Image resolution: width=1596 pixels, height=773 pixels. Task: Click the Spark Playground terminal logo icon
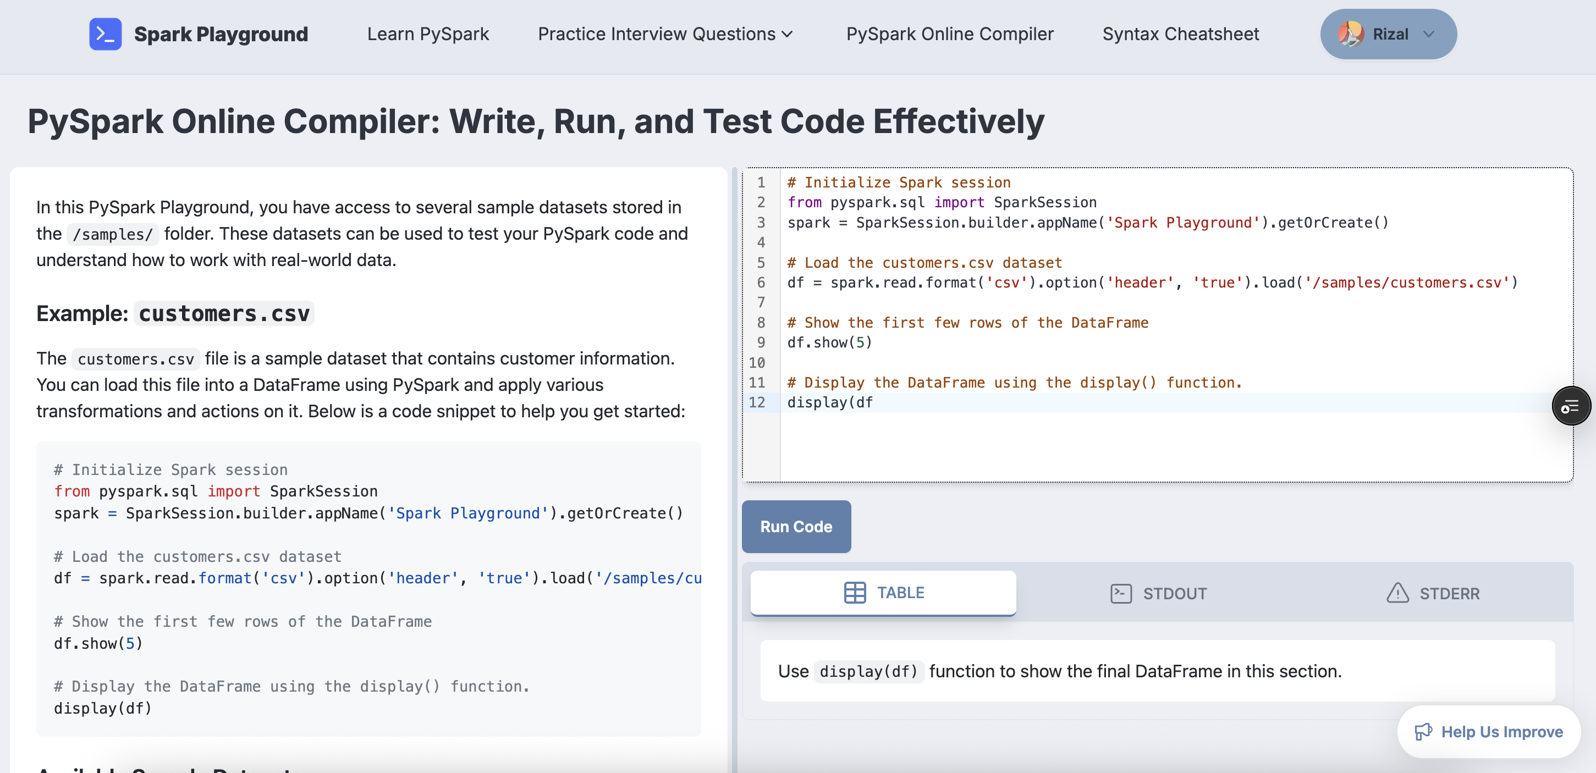click(106, 34)
